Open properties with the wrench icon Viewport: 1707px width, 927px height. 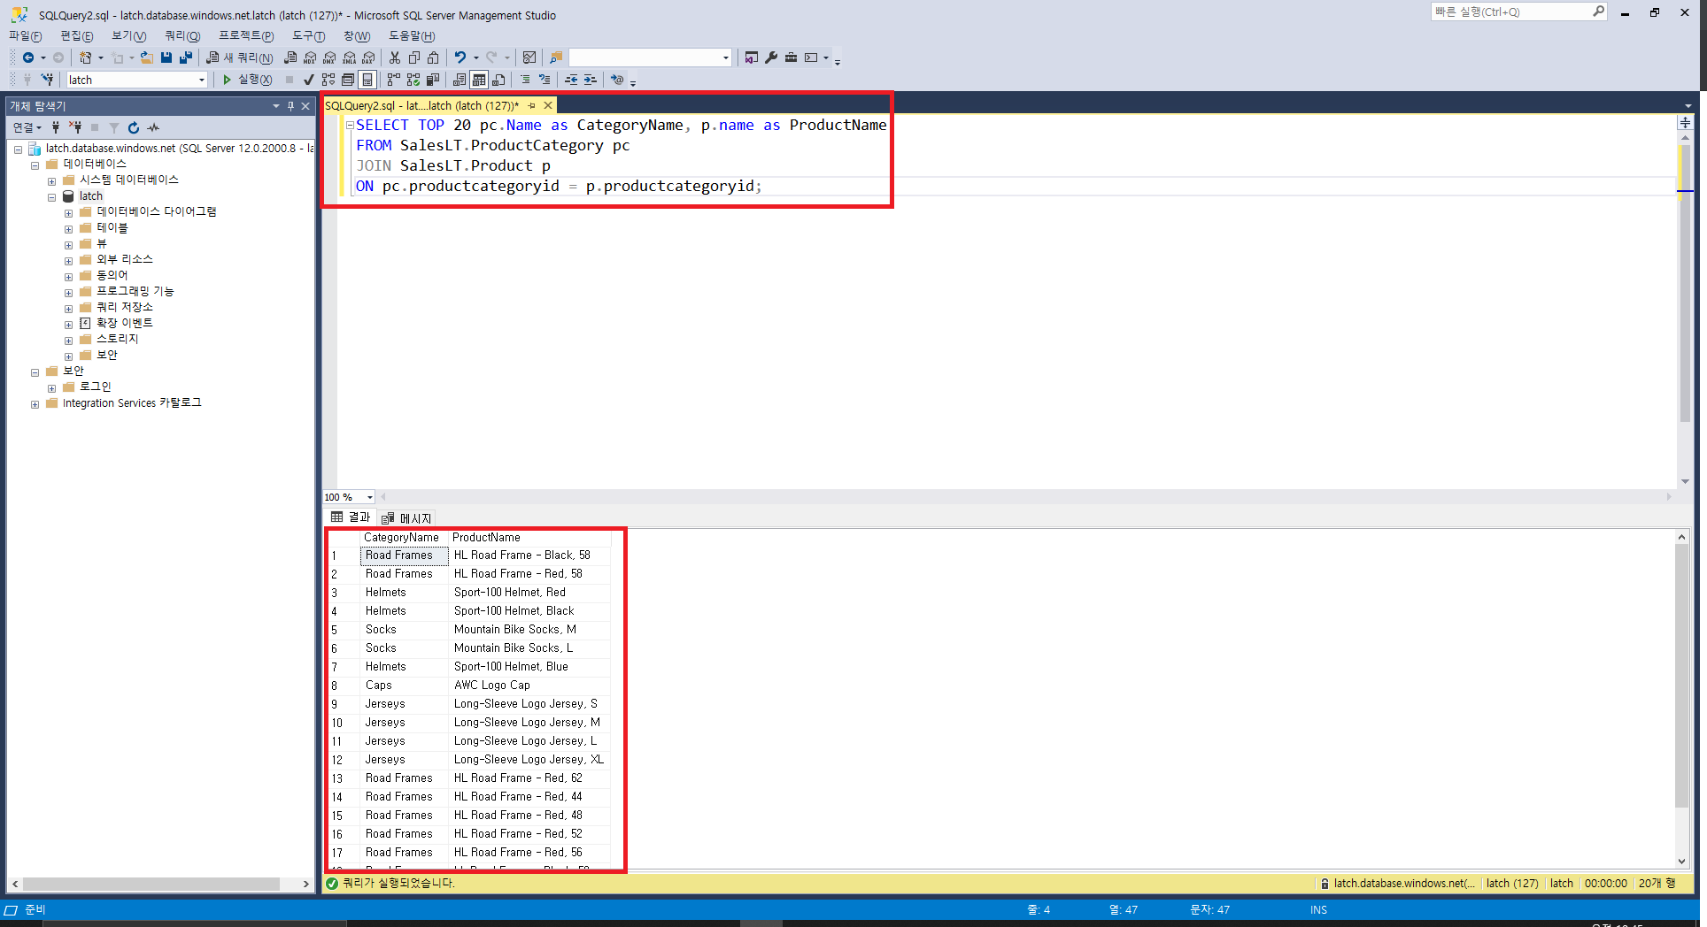pos(771,57)
